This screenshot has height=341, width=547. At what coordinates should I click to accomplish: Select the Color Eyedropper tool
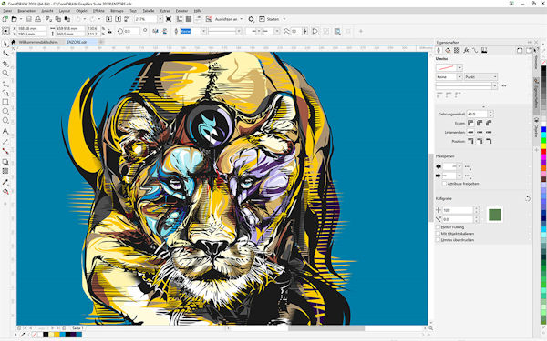(x=5, y=182)
